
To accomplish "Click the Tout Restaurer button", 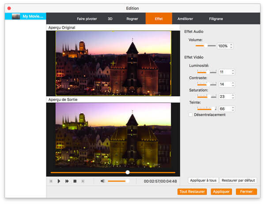I will coord(192,192).
